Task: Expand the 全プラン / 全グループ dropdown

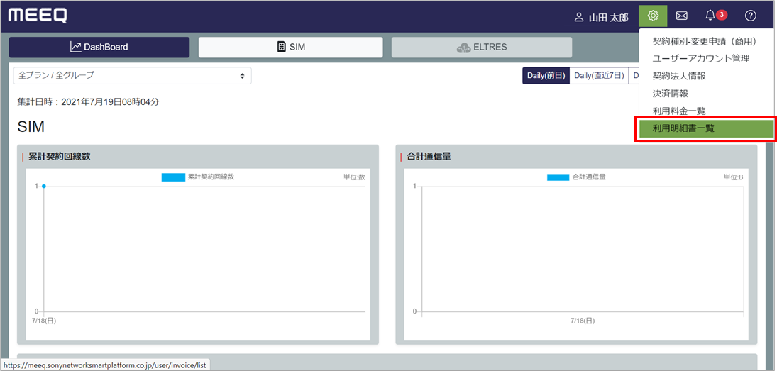Action: [x=132, y=76]
